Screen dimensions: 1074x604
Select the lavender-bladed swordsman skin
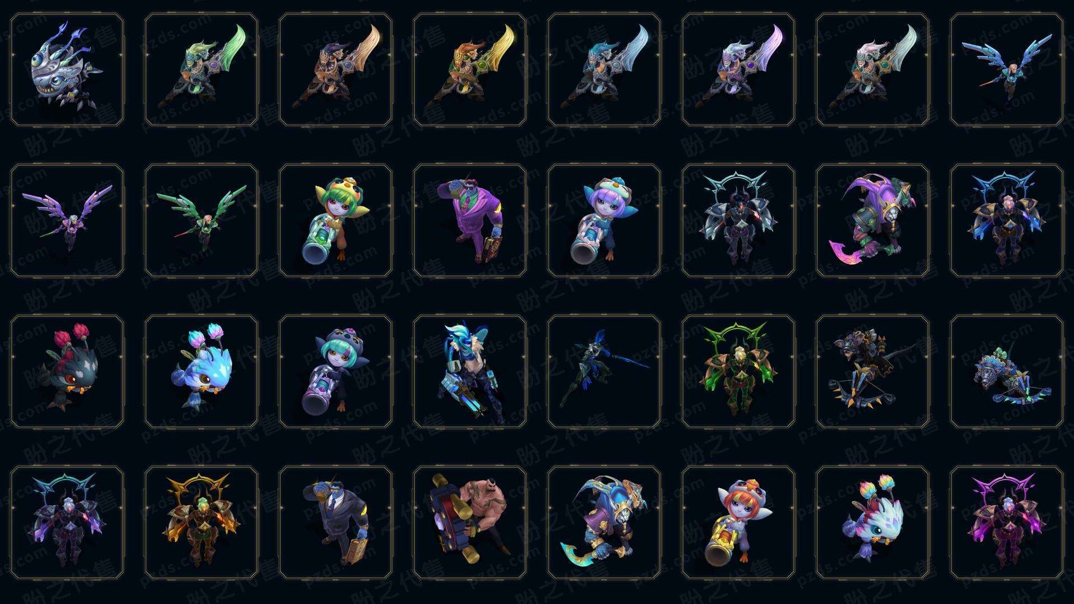click(738, 70)
